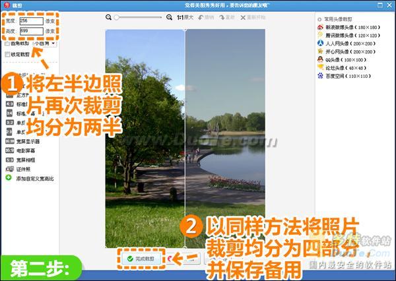This screenshot has height=281, width=396.
Task: Click the zoom slider handle
Action: [x=116, y=17]
